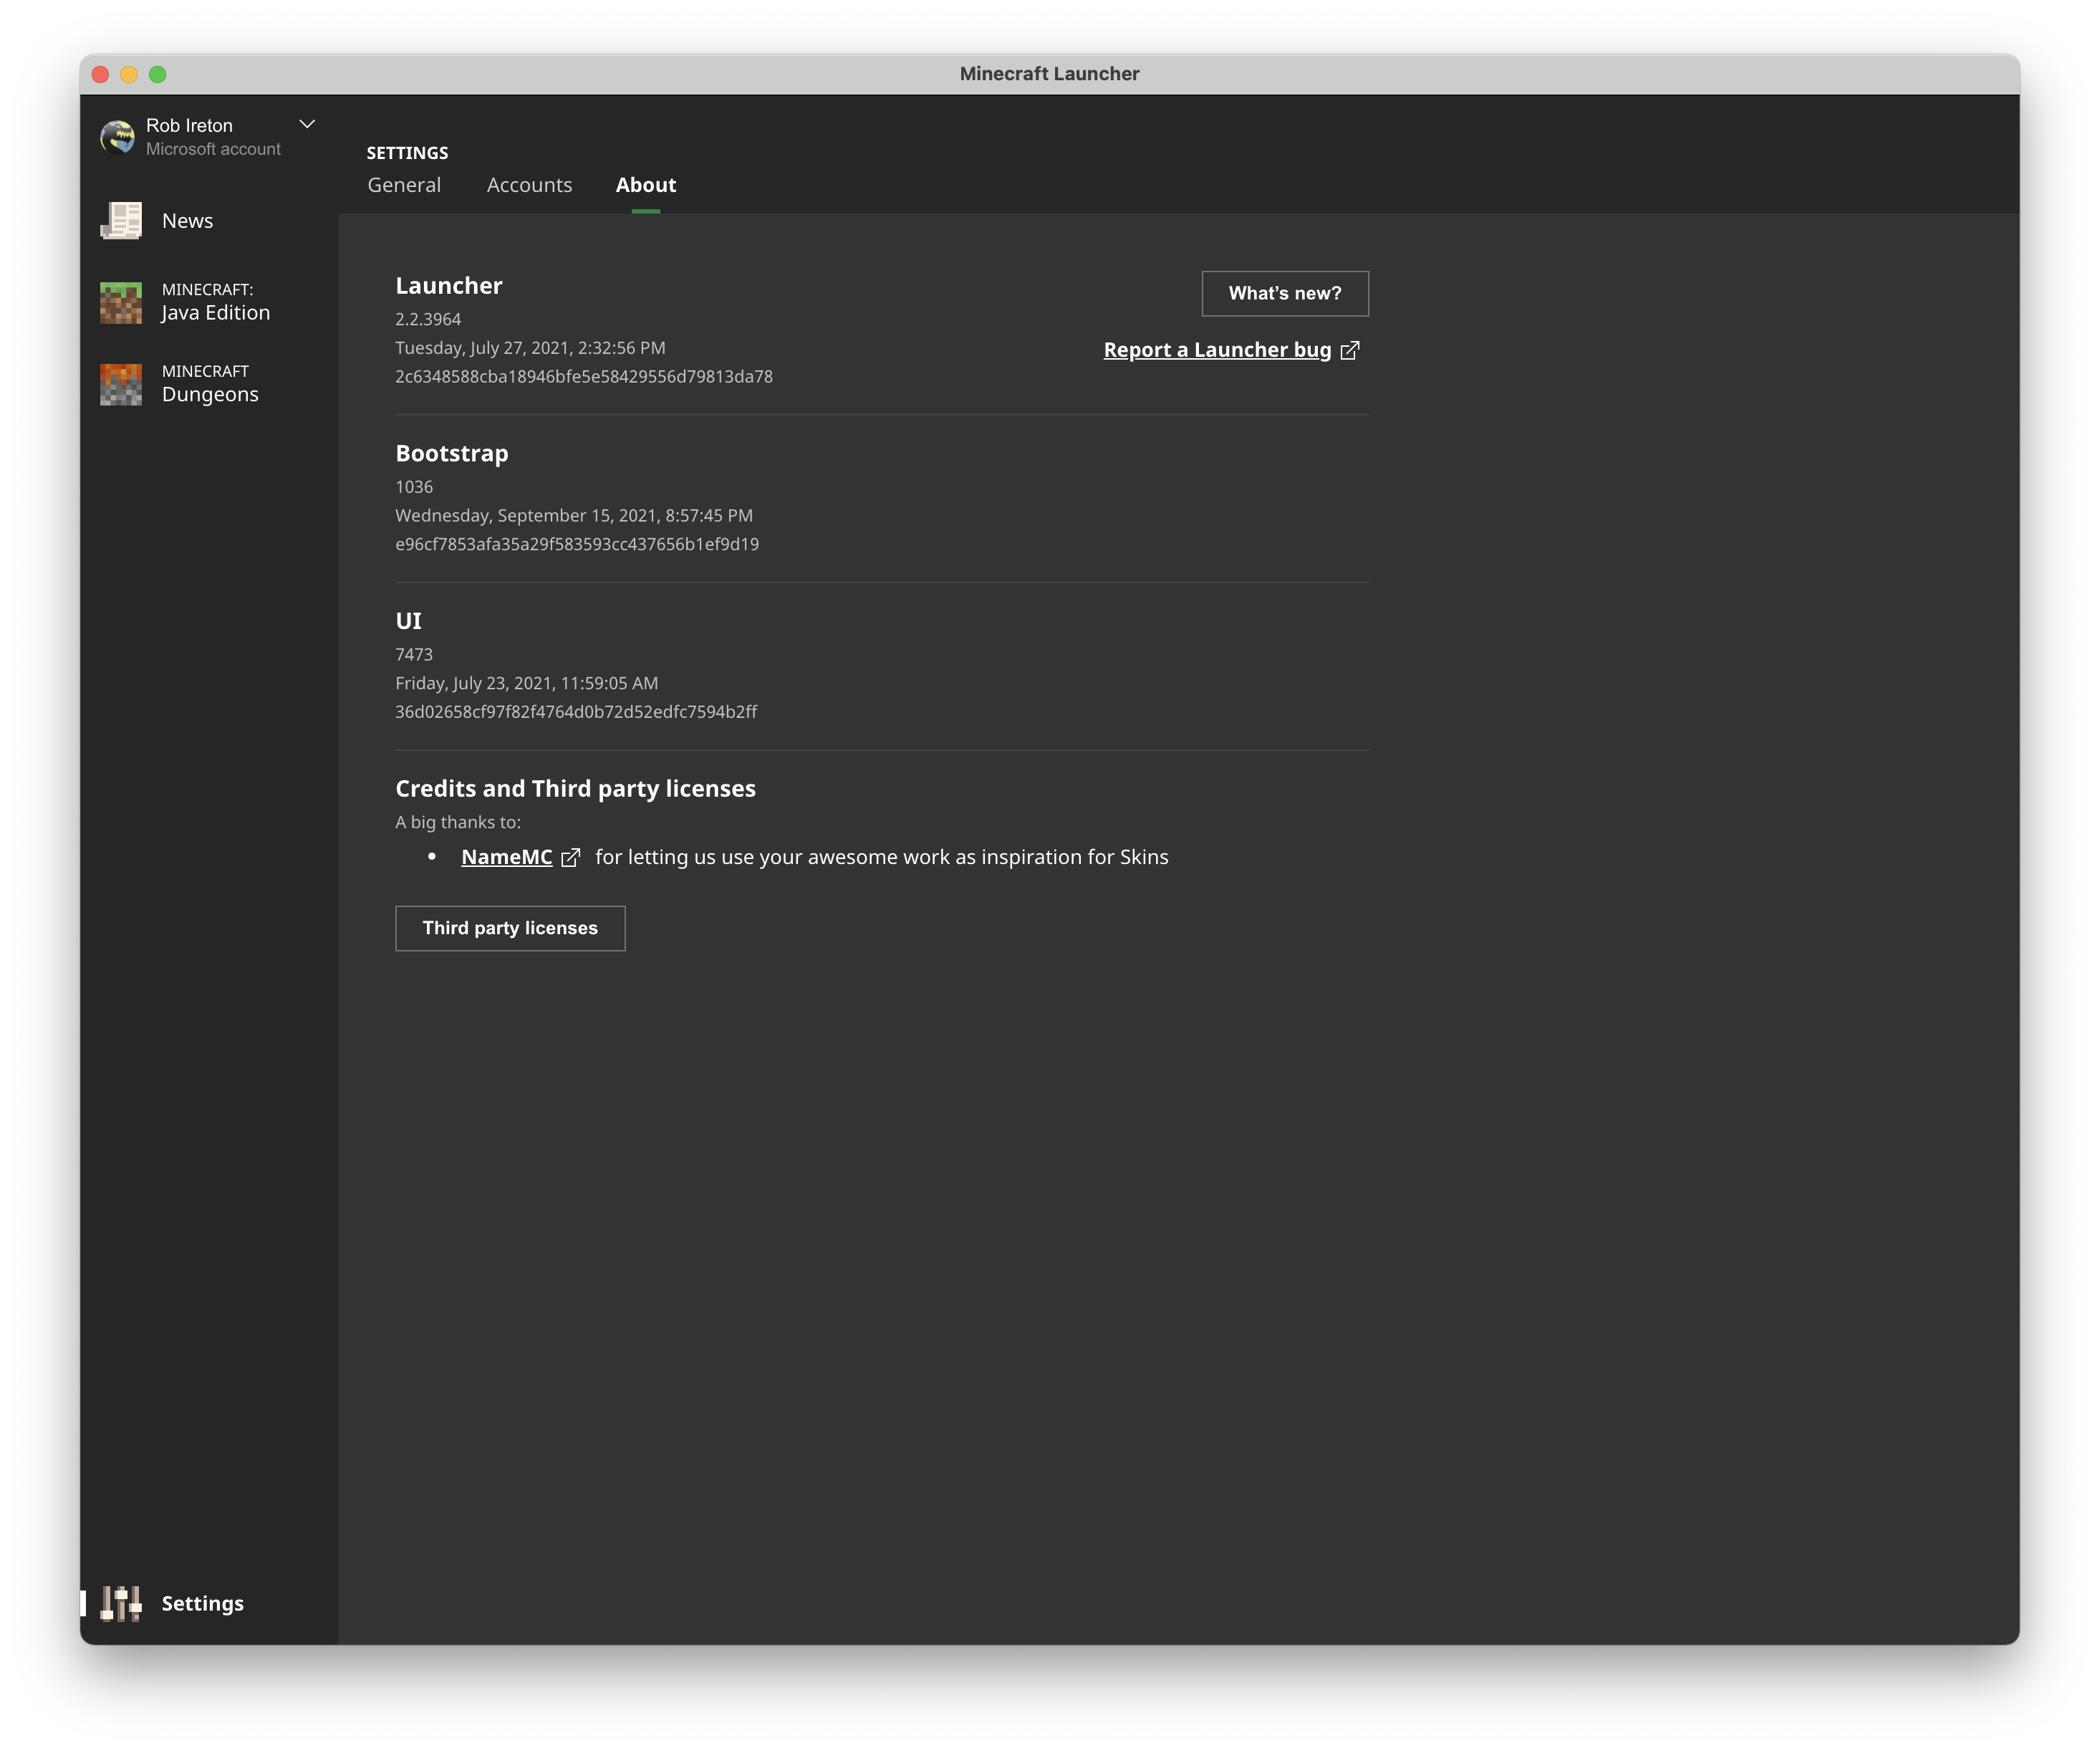Screen dimensions: 2100x1751
Task: Click the Minecraft Dungeons block icon
Action: point(121,384)
